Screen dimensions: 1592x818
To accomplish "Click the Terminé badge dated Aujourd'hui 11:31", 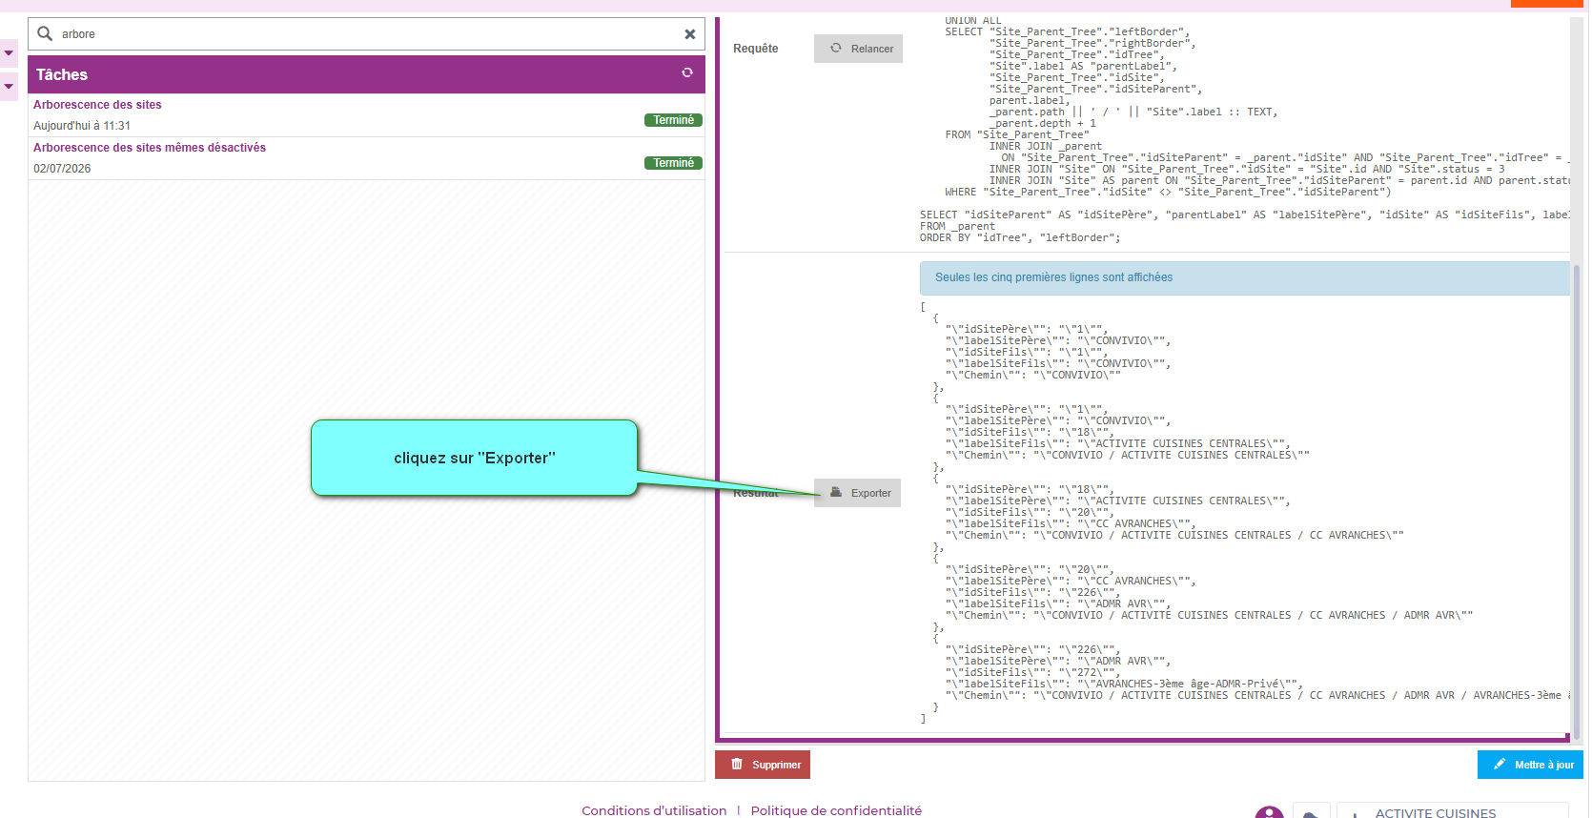I will (x=673, y=120).
